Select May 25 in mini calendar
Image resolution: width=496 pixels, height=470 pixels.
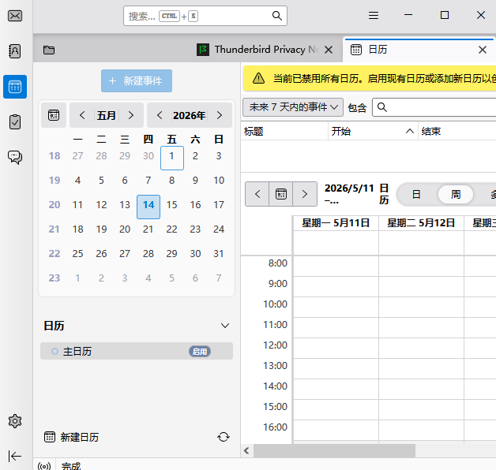pyautogui.click(x=78, y=253)
